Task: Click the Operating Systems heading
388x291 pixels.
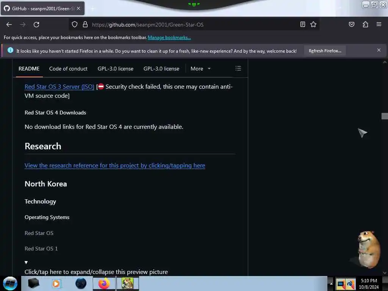Action: [x=47, y=217]
